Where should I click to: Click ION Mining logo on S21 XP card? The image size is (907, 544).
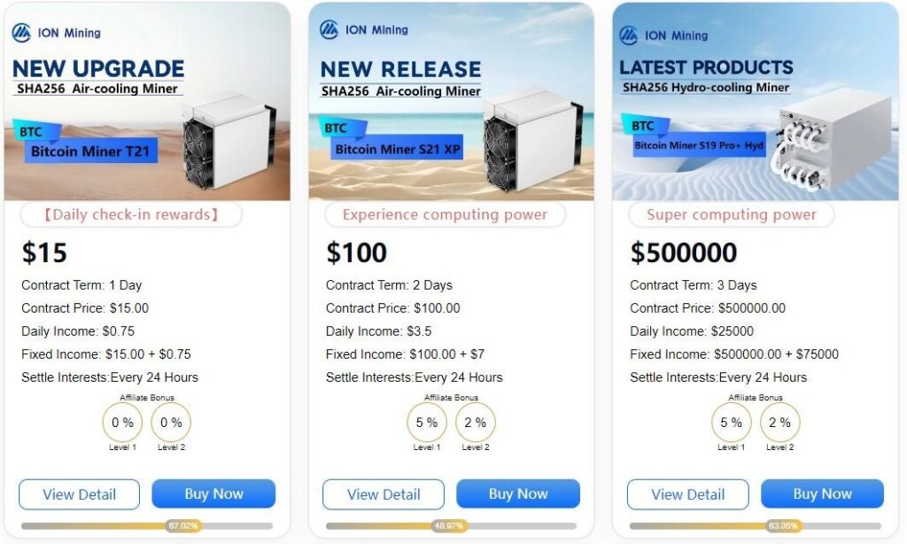click(364, 30)
